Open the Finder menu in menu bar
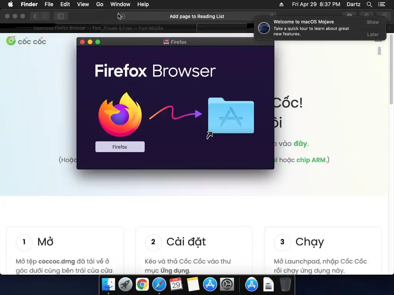This screenshot has width=394, height=295. pos(29,4)
